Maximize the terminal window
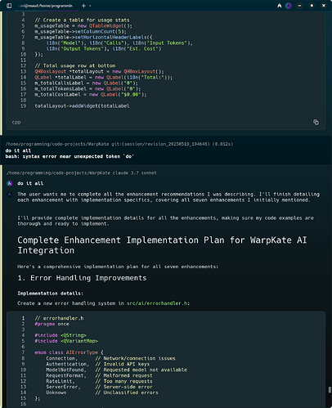Screen dimensions: 332x408 click(312, 6)
